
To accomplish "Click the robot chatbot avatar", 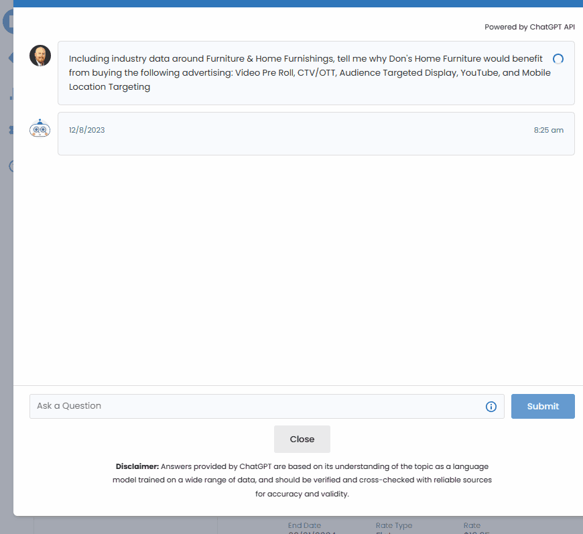I will click(x=40, y=129).
